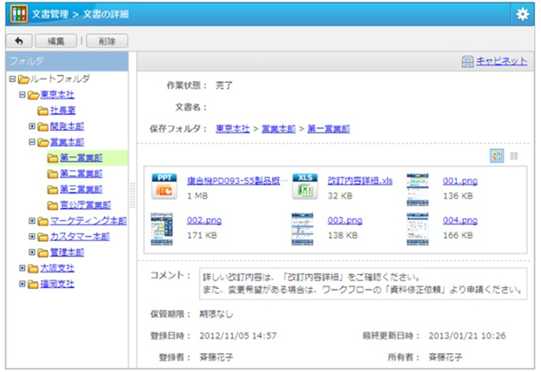Click the cabinet icon in header
Screen dimensions: 541x372
[468, 62]
